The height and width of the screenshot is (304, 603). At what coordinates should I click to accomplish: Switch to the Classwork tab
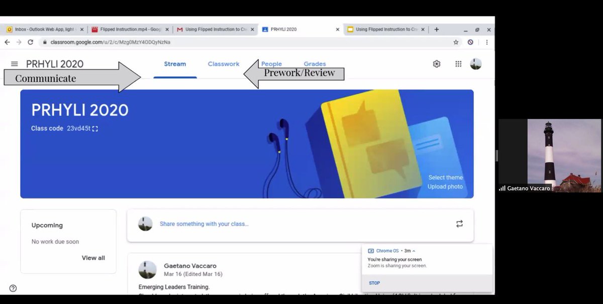[223, 64]
